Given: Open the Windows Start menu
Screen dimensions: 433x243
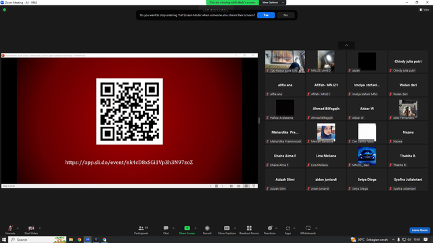Looking at the screenshot, I should point(4,240).
